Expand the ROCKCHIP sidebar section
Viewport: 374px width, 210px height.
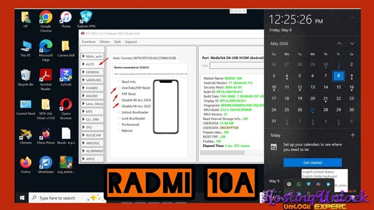click(x=92, y=135)
